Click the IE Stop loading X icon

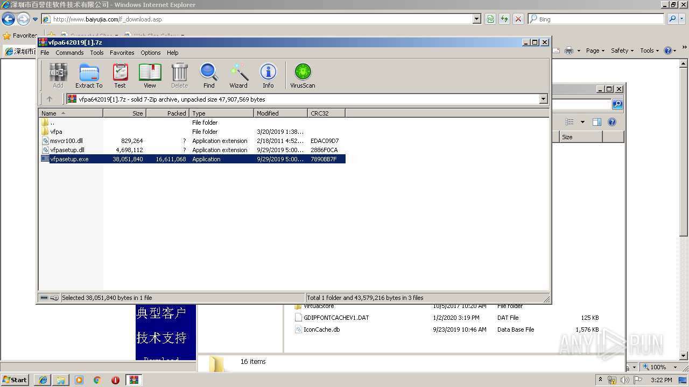pos(518,19)
